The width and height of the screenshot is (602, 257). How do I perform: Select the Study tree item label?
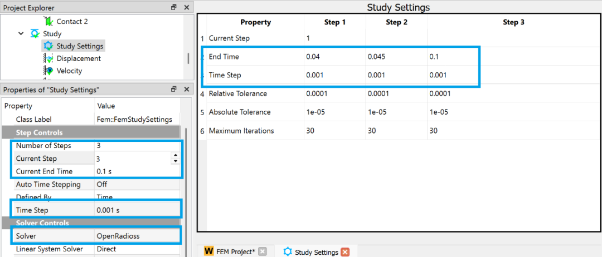[52, 34]
